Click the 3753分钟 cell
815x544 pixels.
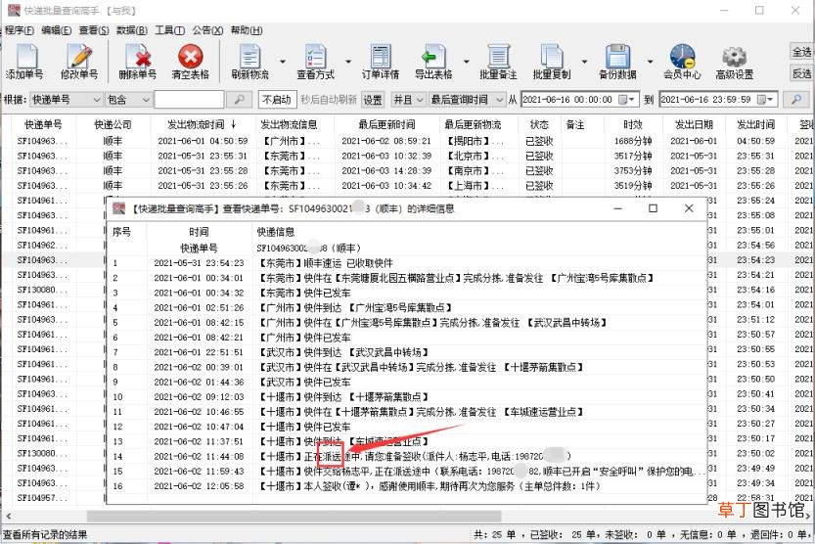[633, 170]
